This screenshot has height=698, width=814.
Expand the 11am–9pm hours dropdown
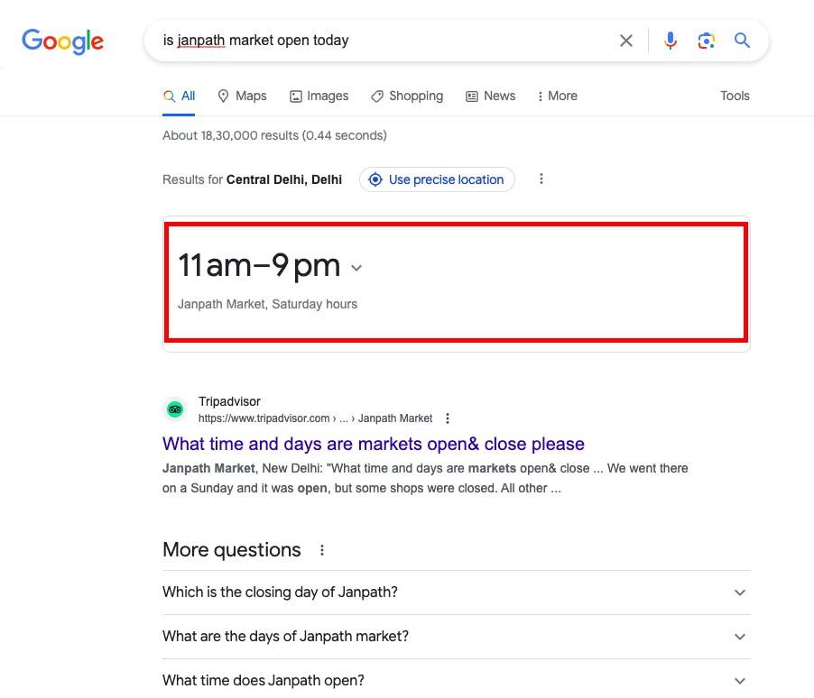click(x=356, y=268)
